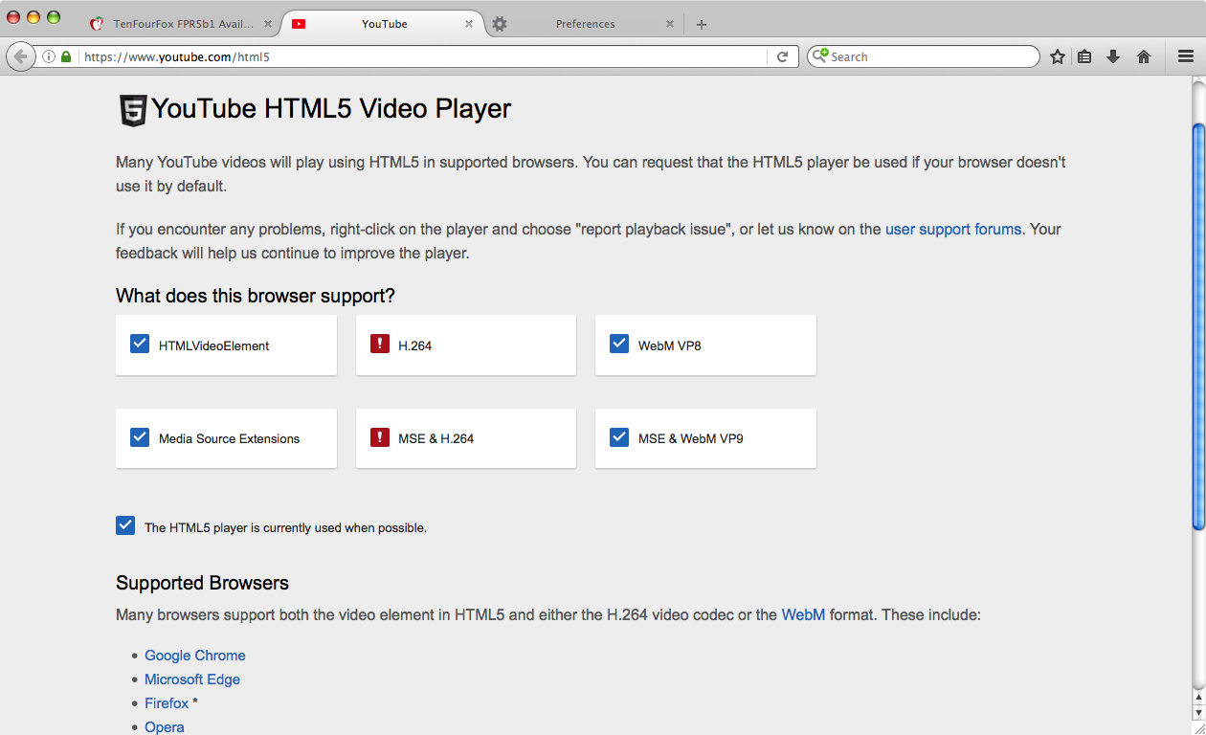Click the YouTube HTML5 Video Player heading
This screenshot has height=735, width=1206.
331,109
